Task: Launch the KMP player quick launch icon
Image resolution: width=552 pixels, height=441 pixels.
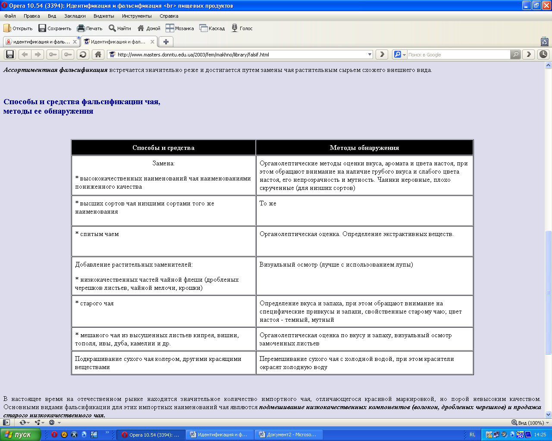Action: (94, 435)
